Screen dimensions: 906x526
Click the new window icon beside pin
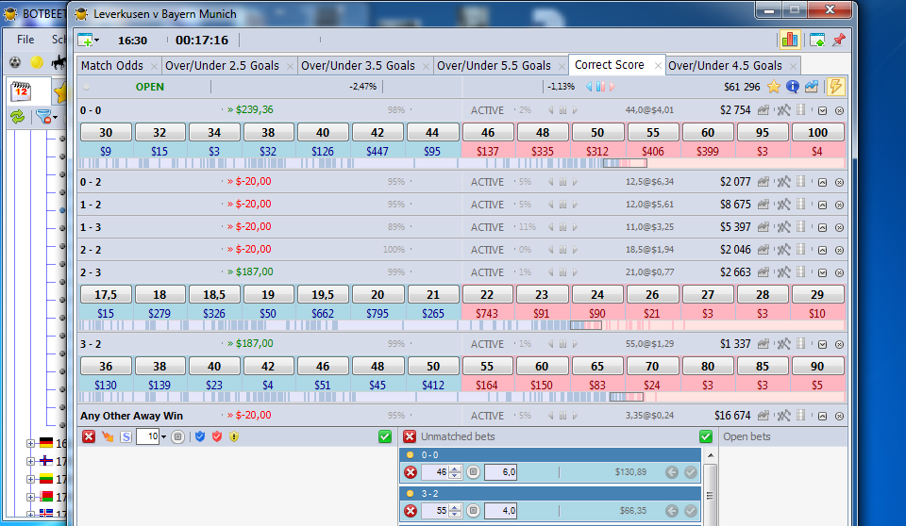click(817, 40)
